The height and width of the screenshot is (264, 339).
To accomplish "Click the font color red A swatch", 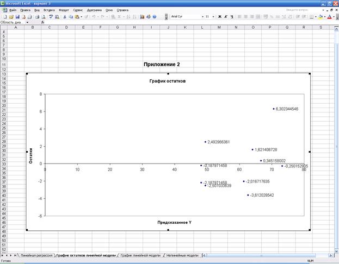I will tap(329, 17).
